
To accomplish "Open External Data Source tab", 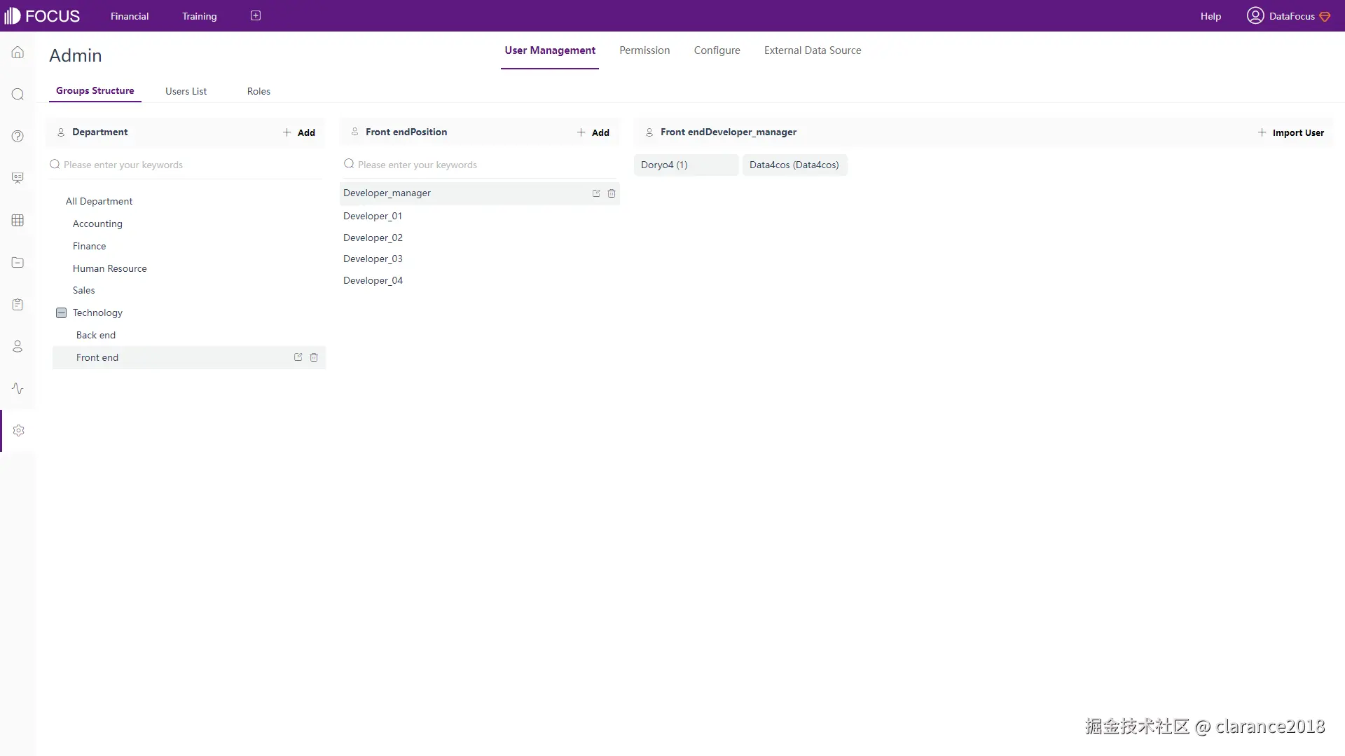I will [x=813, y=50].
